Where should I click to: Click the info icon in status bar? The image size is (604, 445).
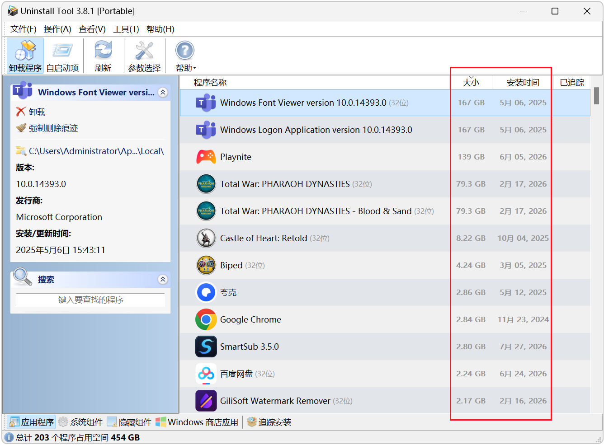tap(9, 437)
